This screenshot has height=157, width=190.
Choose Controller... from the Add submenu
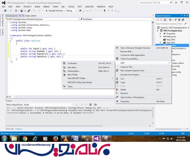(x=72, y=63)
